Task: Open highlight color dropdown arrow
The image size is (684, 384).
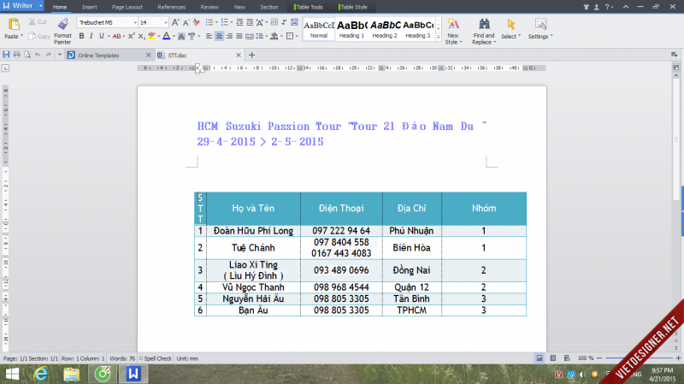Action: (x=159, y=36)
